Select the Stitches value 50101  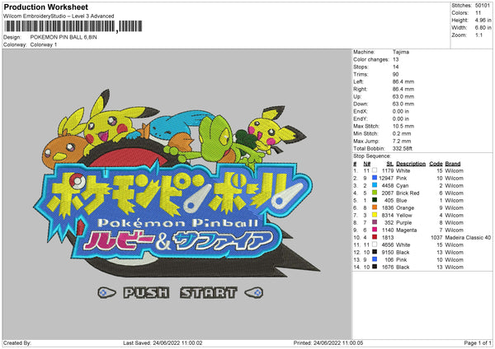click(x=483, y=6)
